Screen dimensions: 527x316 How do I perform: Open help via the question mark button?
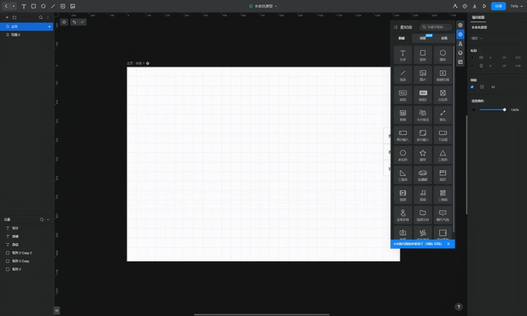[x=459, y=307]
